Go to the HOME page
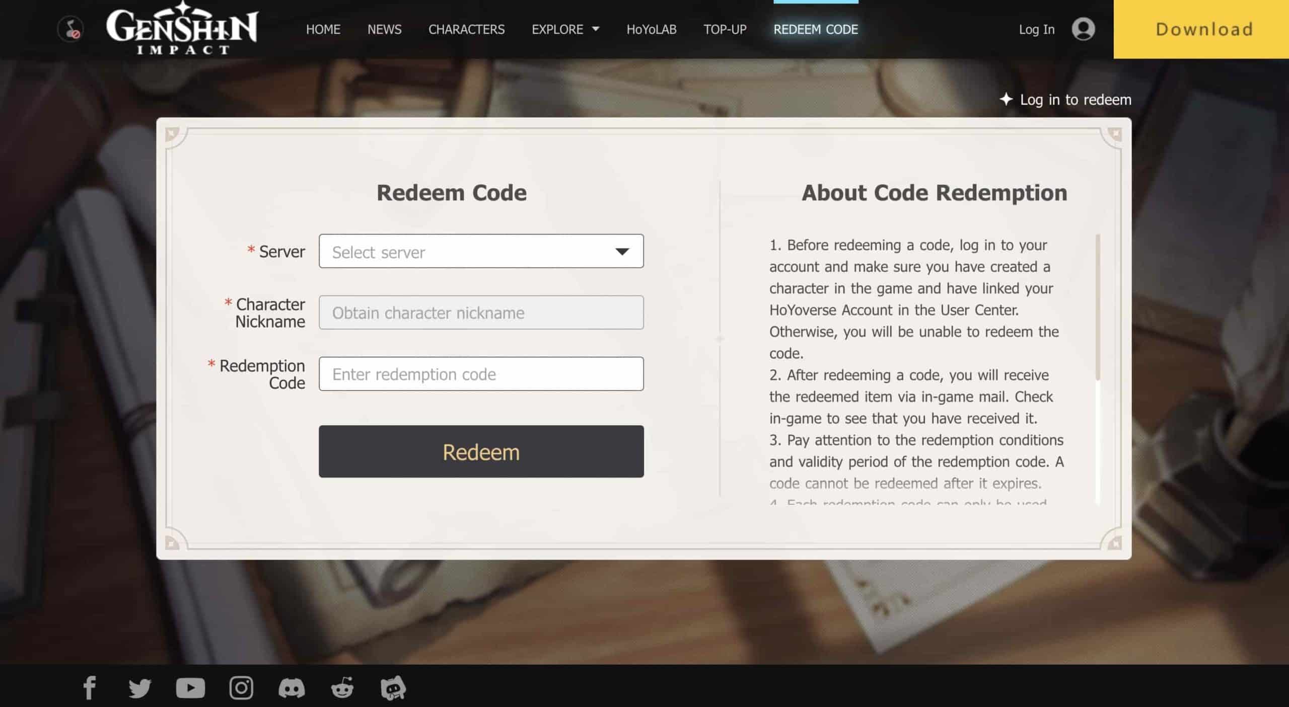 click(x=323, y=29)
